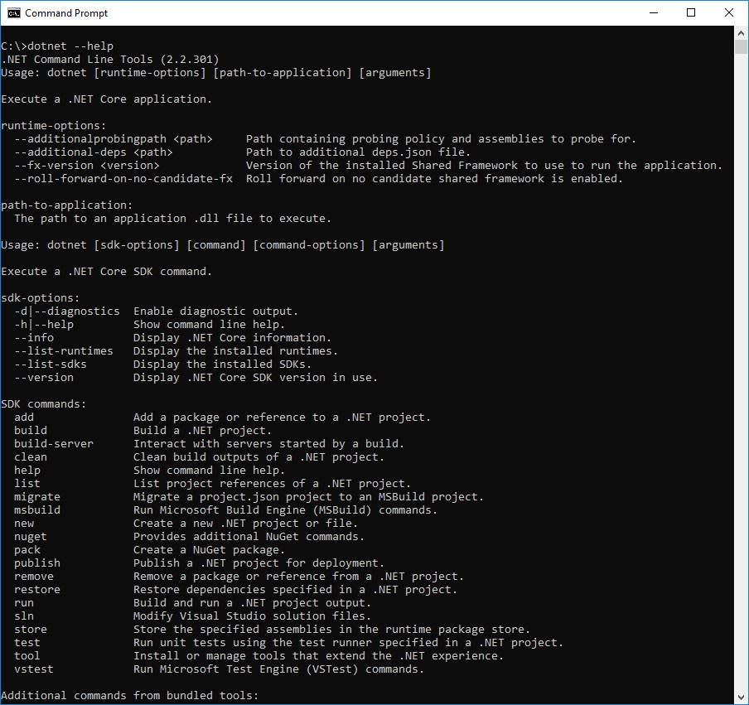Click the 'publish' command name
The height and width of the screenshot is (705, 749).
tap(37, 563)
